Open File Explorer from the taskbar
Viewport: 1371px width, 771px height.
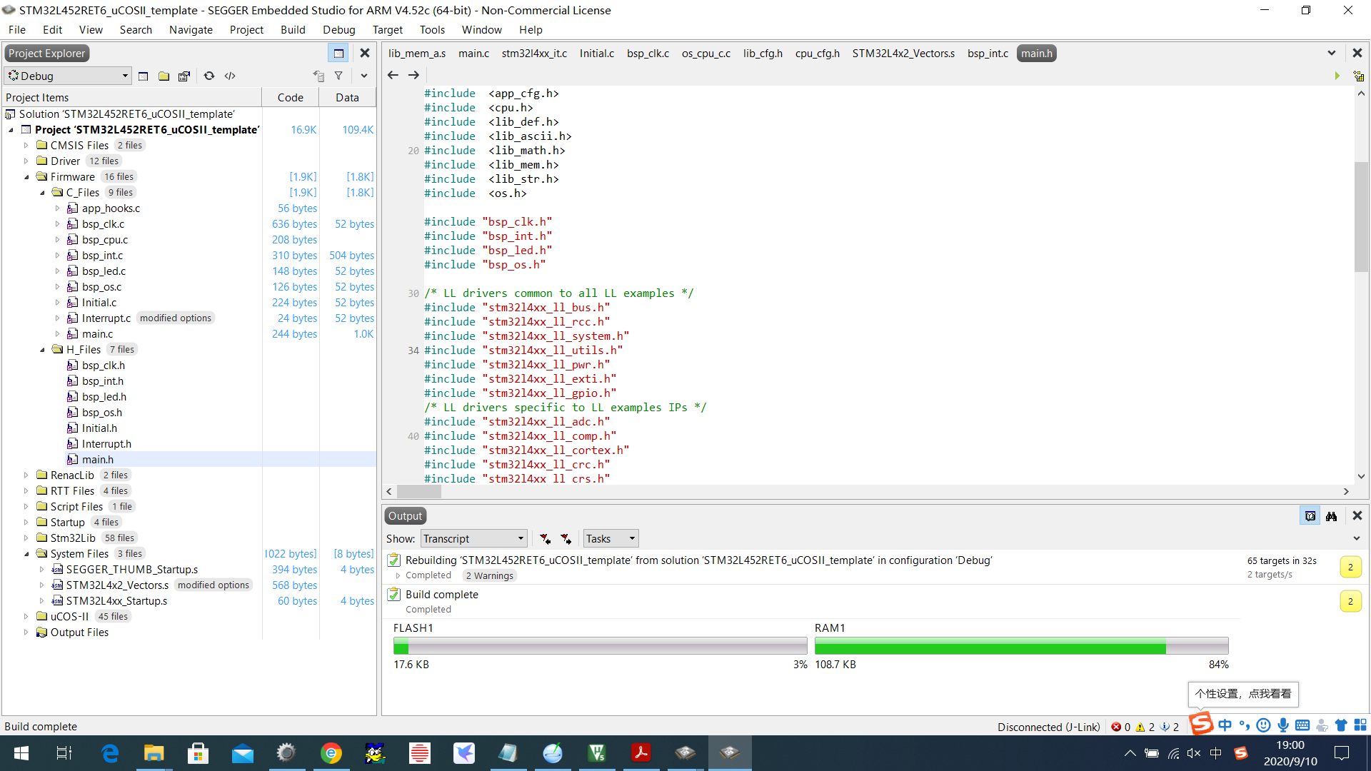[154, 753]
